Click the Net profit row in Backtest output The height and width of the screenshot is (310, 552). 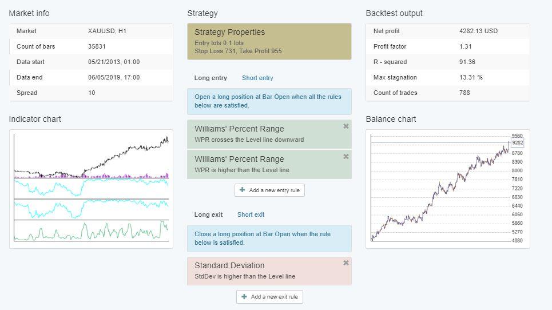pyautogui.click(x=447, y=31)
